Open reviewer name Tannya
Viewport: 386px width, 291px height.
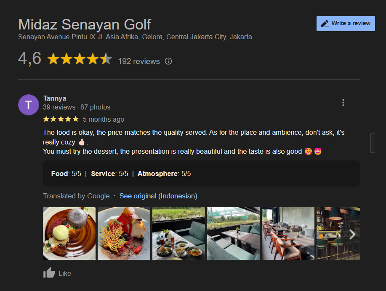[55, 98]
